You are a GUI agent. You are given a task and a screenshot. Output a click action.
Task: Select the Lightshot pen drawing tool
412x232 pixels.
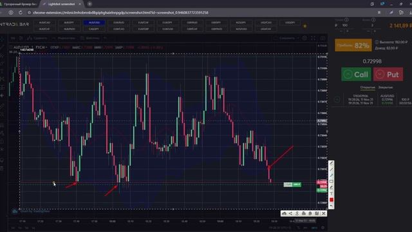pyautogui.click(x=332, y=163)
